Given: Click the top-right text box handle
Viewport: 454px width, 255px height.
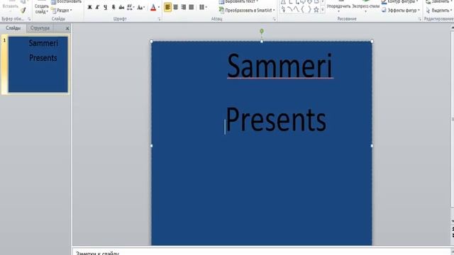Looking at the screenshot, I should click(x=372, y=41).
